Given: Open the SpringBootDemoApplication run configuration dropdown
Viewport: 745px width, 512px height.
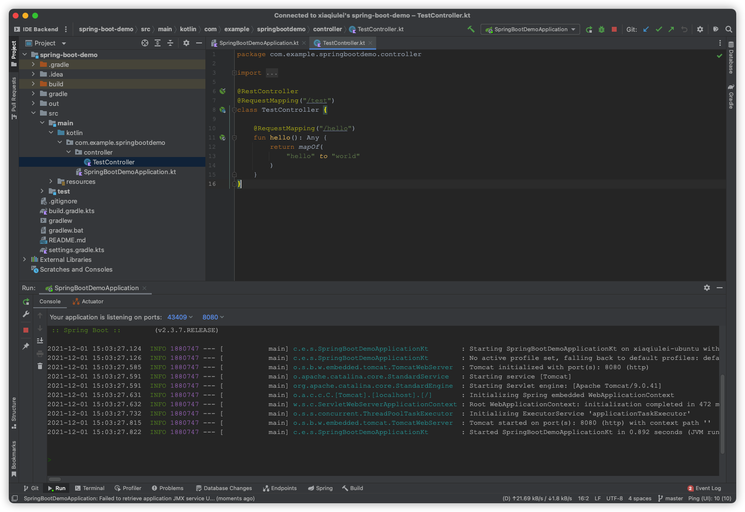Looking at the screenshot, I should 530,29.
